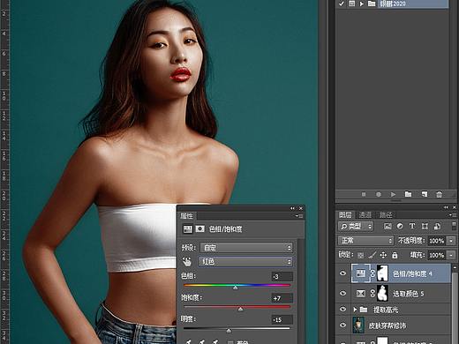The width and height of the screenshot is (459, 344).
Task: Click the stop recording icon in Actions panel
Action: 364,194
